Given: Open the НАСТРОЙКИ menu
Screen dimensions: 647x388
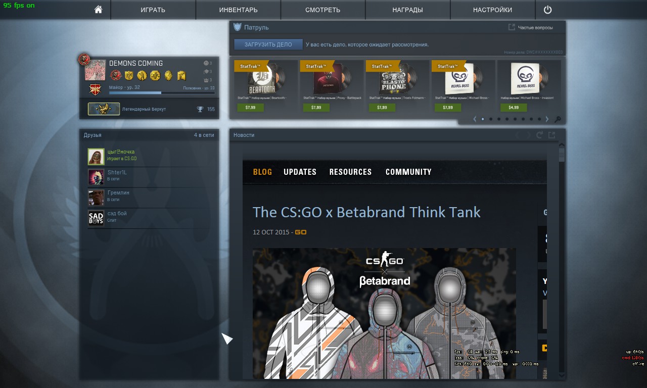Looking at the screenshot, I should click(x=492, y=10).
